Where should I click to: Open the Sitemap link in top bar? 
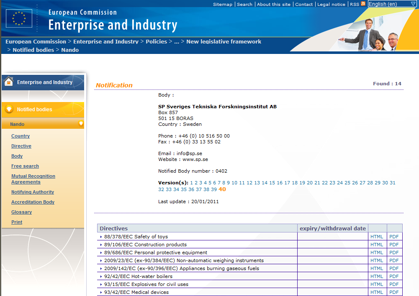(223, 4)
